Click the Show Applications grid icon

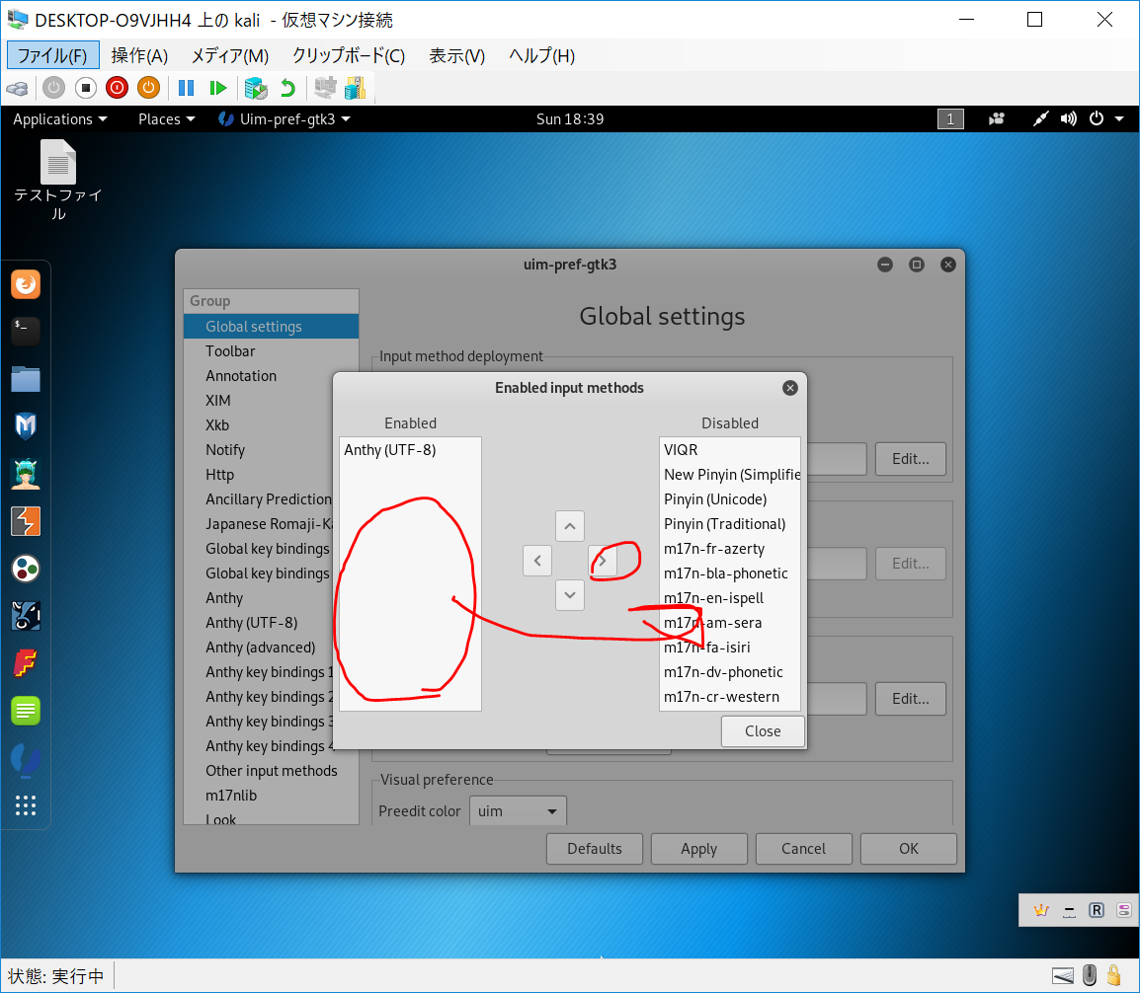tap(26, 804)
